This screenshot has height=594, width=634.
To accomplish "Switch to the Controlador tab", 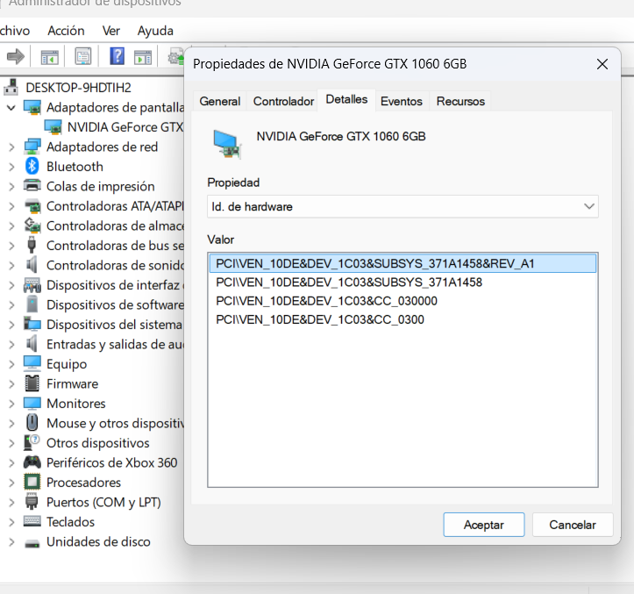I will pyautogui.click(x=283, y=101).
